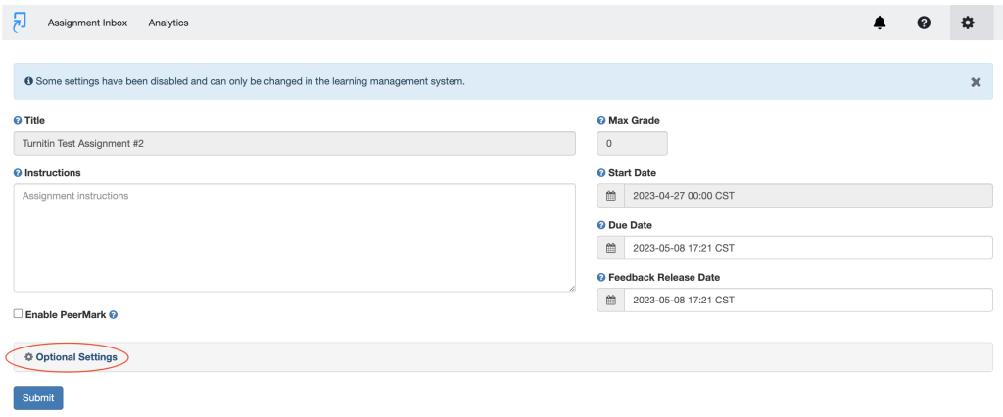Open the notifications bell icon
This screenshot has width=1003, height=417.
(x=879, y=23)
